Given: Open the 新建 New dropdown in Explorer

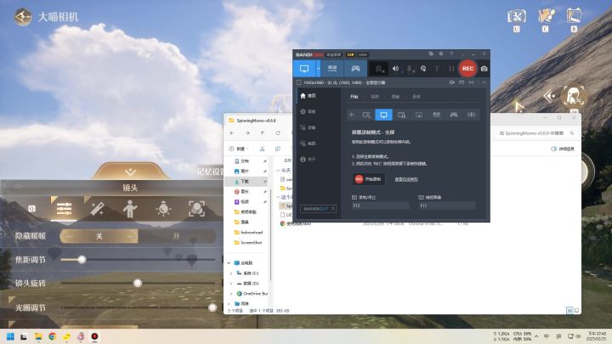Looking at the screenshot, I should (x=239, y=149).
